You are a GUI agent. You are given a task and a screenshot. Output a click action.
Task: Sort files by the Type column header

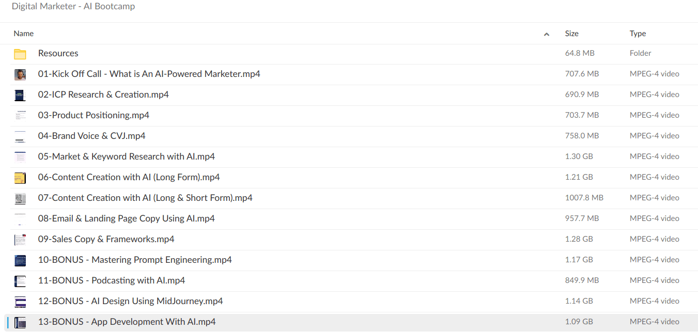638,34
